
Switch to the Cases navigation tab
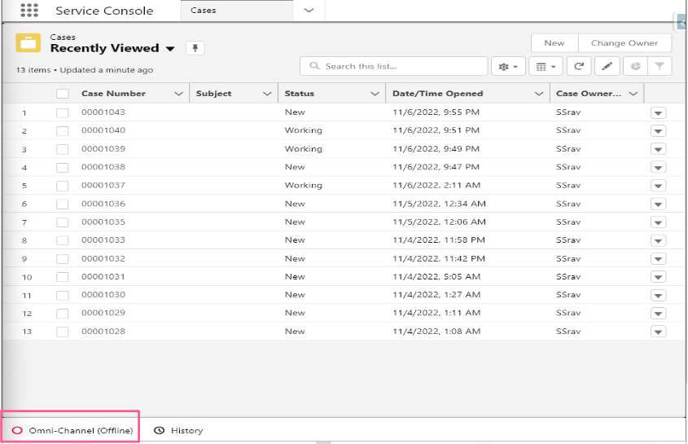pos(204,11)
